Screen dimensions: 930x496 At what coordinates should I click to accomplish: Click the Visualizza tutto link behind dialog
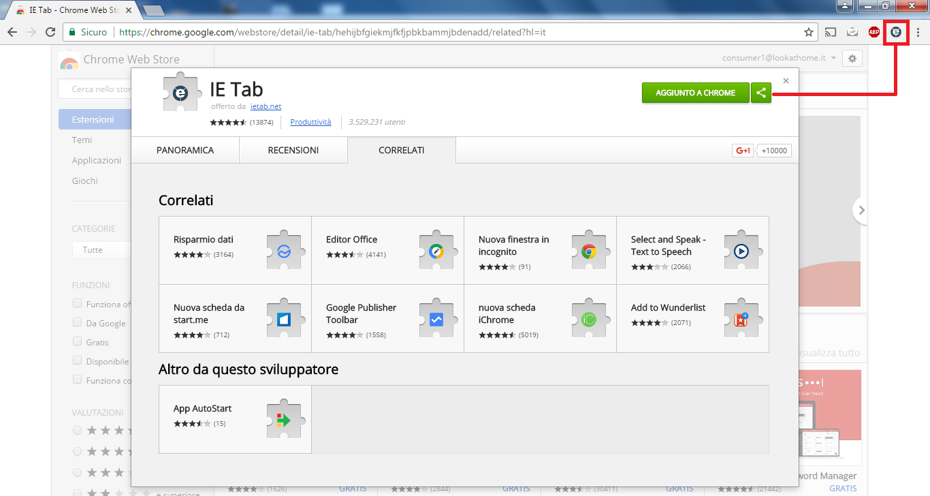pyautogui.click(x=828, y=353)
